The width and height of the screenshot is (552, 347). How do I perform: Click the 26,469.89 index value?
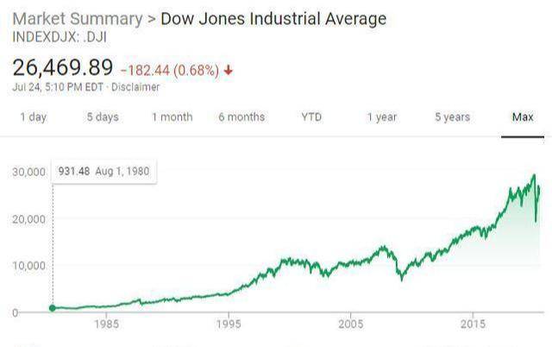pyautogui.click(x=63, y=67)
